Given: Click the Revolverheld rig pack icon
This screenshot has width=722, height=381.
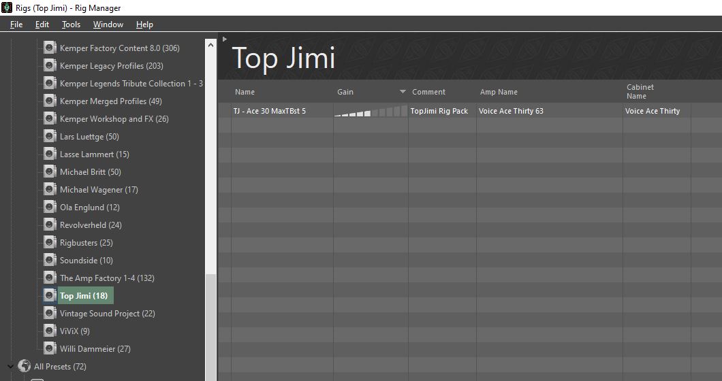Looking at the screenshot, I should point(50,225).
